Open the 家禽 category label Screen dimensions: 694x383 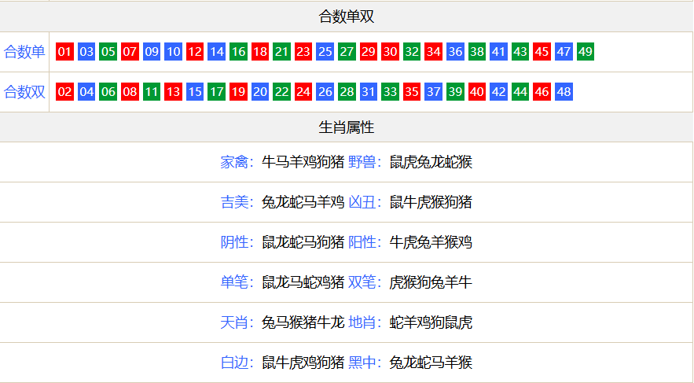pyautogui.click(x=235, y=162)
